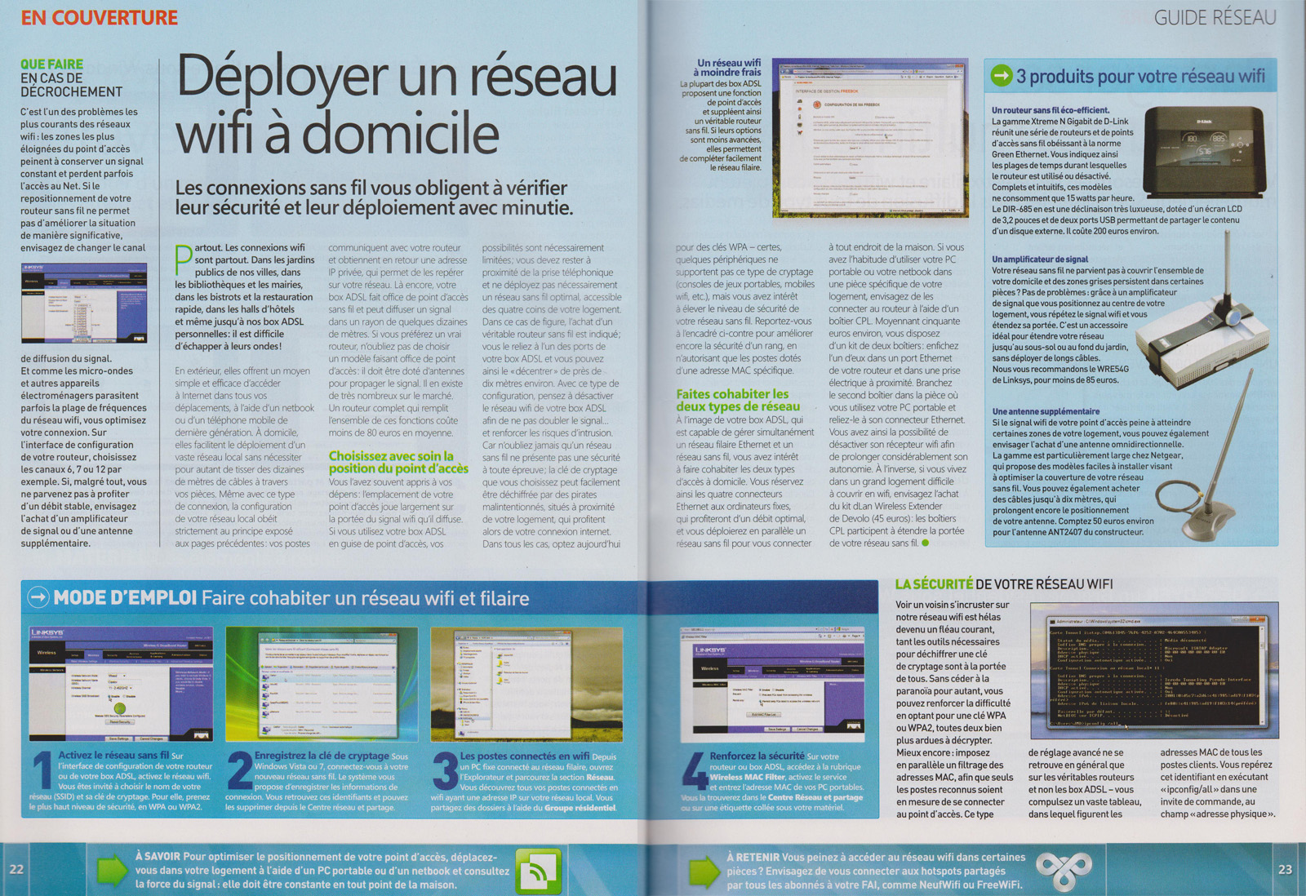
Task: Open the Freebox configuration screenshot
Action: pos(870,137)
